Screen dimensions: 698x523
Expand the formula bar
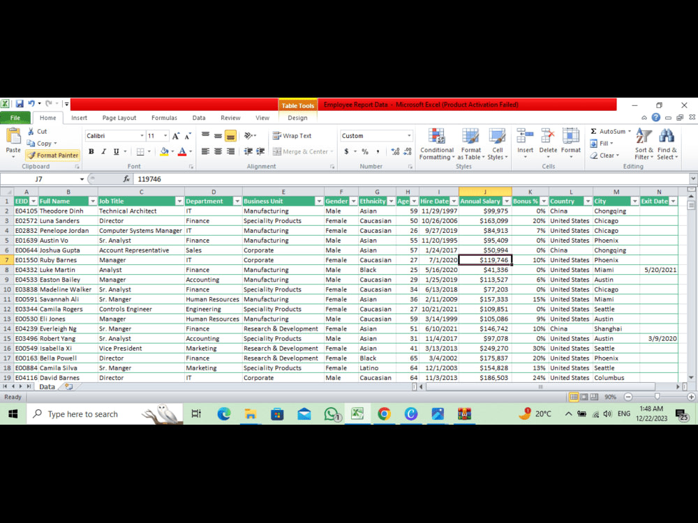coord(693,179)
